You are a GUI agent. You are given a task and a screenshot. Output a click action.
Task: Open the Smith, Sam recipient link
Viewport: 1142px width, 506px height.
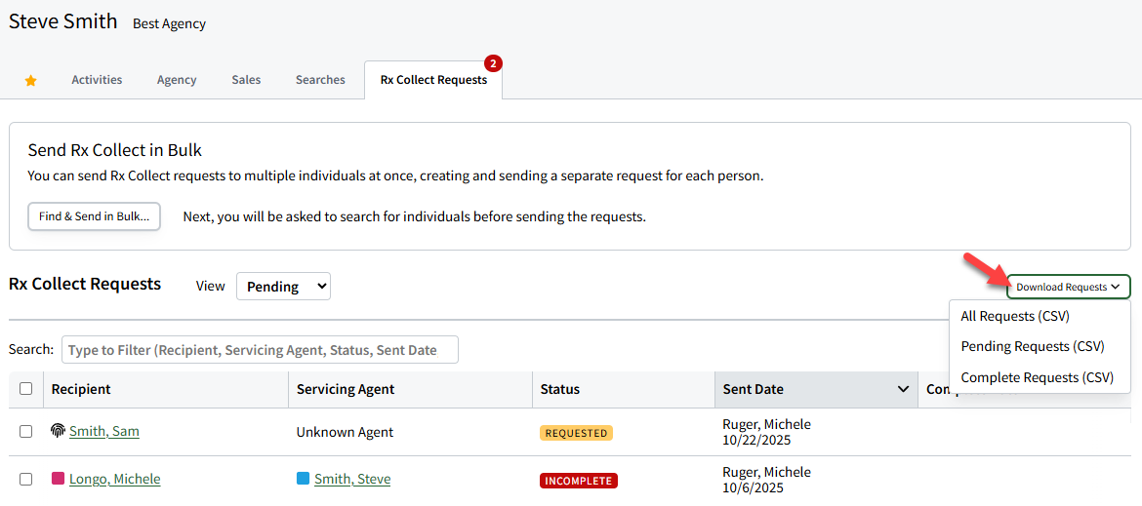(x=104, y=431)
